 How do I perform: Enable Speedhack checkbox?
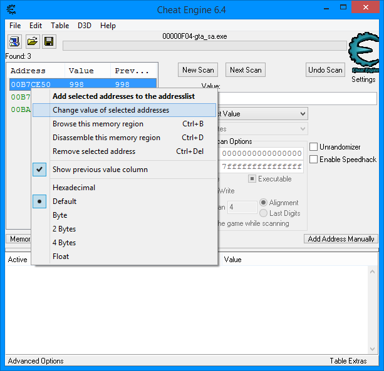(313, 159)
